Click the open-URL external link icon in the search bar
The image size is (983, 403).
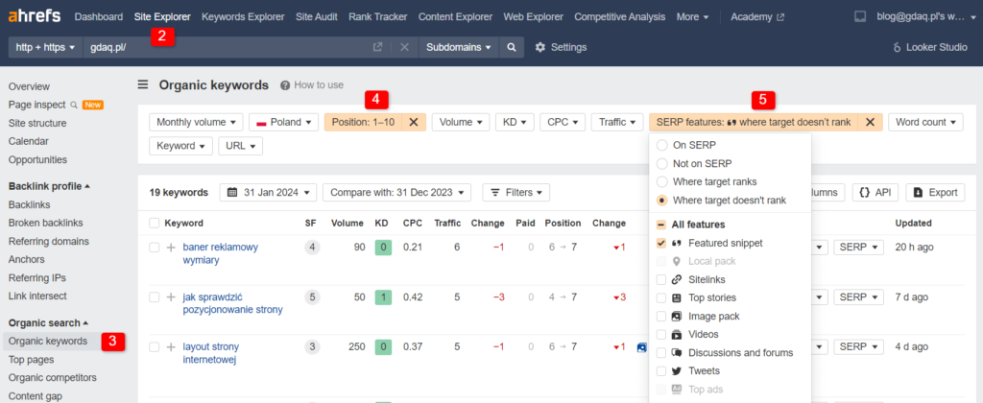coord(377,47)
